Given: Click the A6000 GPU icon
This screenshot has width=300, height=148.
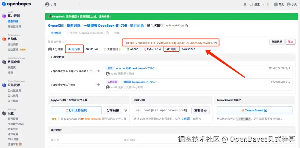Looking at the screenshot, I should (x=128, y=49).
